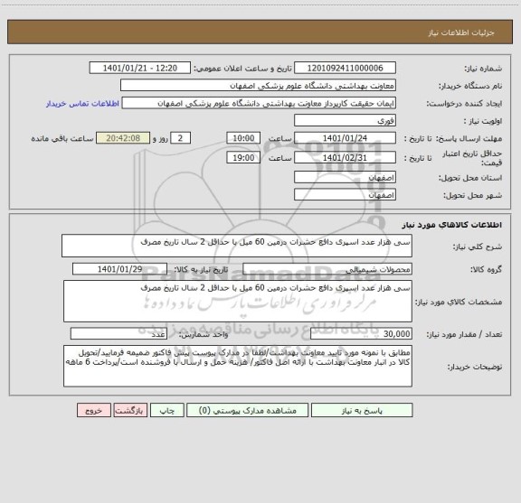The width and height of the screenshot is (521, 503).
Task: Select the شماره نیاز field 1201092411000006
Action: click(345, 68)
